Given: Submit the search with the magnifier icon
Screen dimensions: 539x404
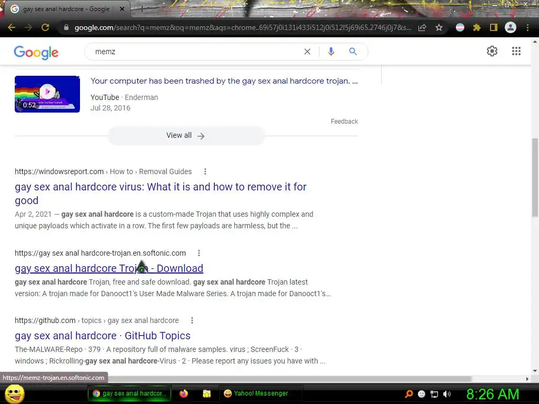Looking at the screenshot, I should 353,52.
